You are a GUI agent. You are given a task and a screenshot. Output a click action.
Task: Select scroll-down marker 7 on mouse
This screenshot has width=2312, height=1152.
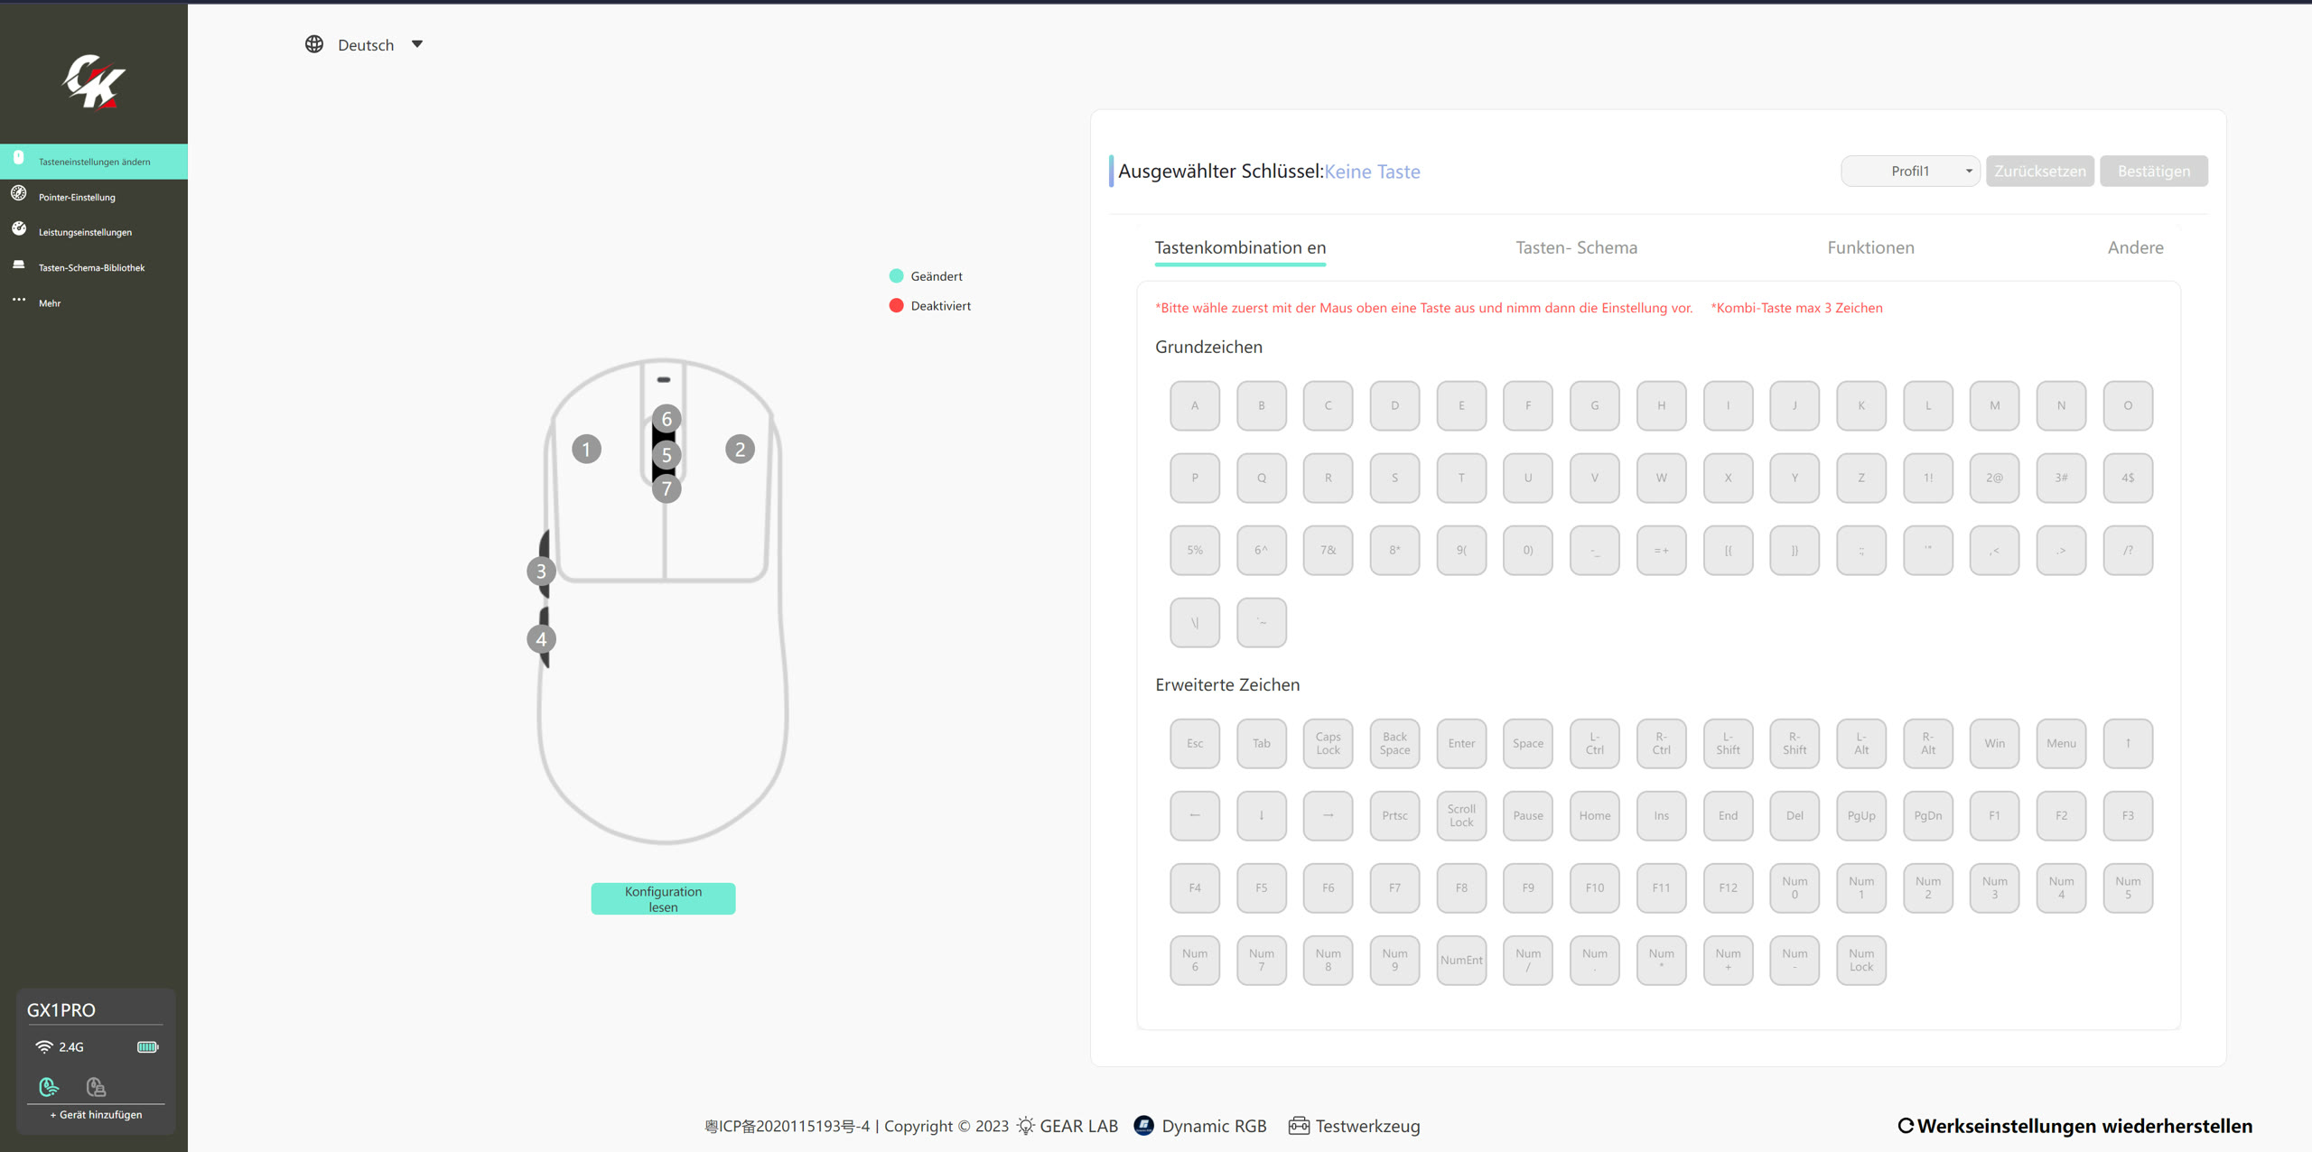click(x=667, y=489)
